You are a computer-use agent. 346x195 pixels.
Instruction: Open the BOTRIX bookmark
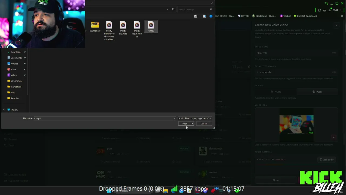(x=243, y=16)
